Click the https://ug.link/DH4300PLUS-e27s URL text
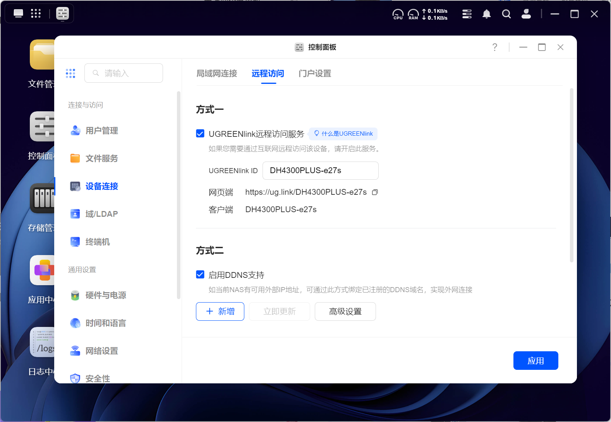Viewport: 611px width, 422px height. [306, 192]
